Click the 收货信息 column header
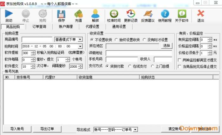This screenshot has width=222, height=135. [x=108, y=77]
